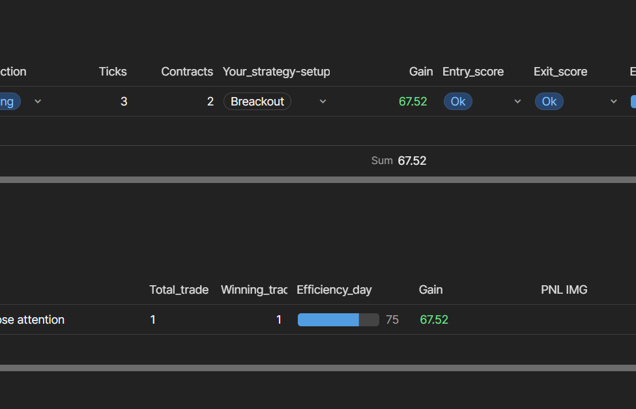Click the Efficiency_day column header
636x409 pixels.
coord(334,290)
